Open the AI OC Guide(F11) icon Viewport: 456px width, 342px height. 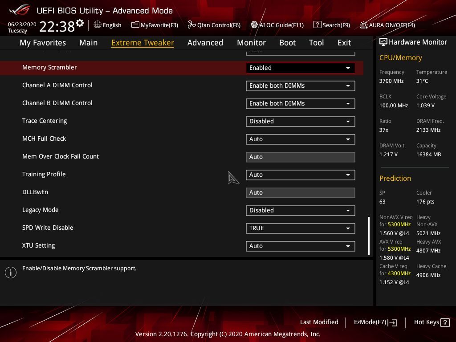coord(254,25)
